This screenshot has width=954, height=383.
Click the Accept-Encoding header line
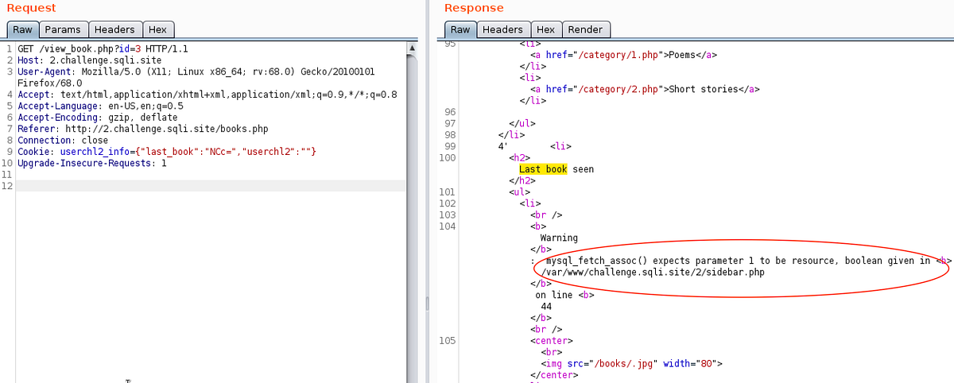pos(98,117)
